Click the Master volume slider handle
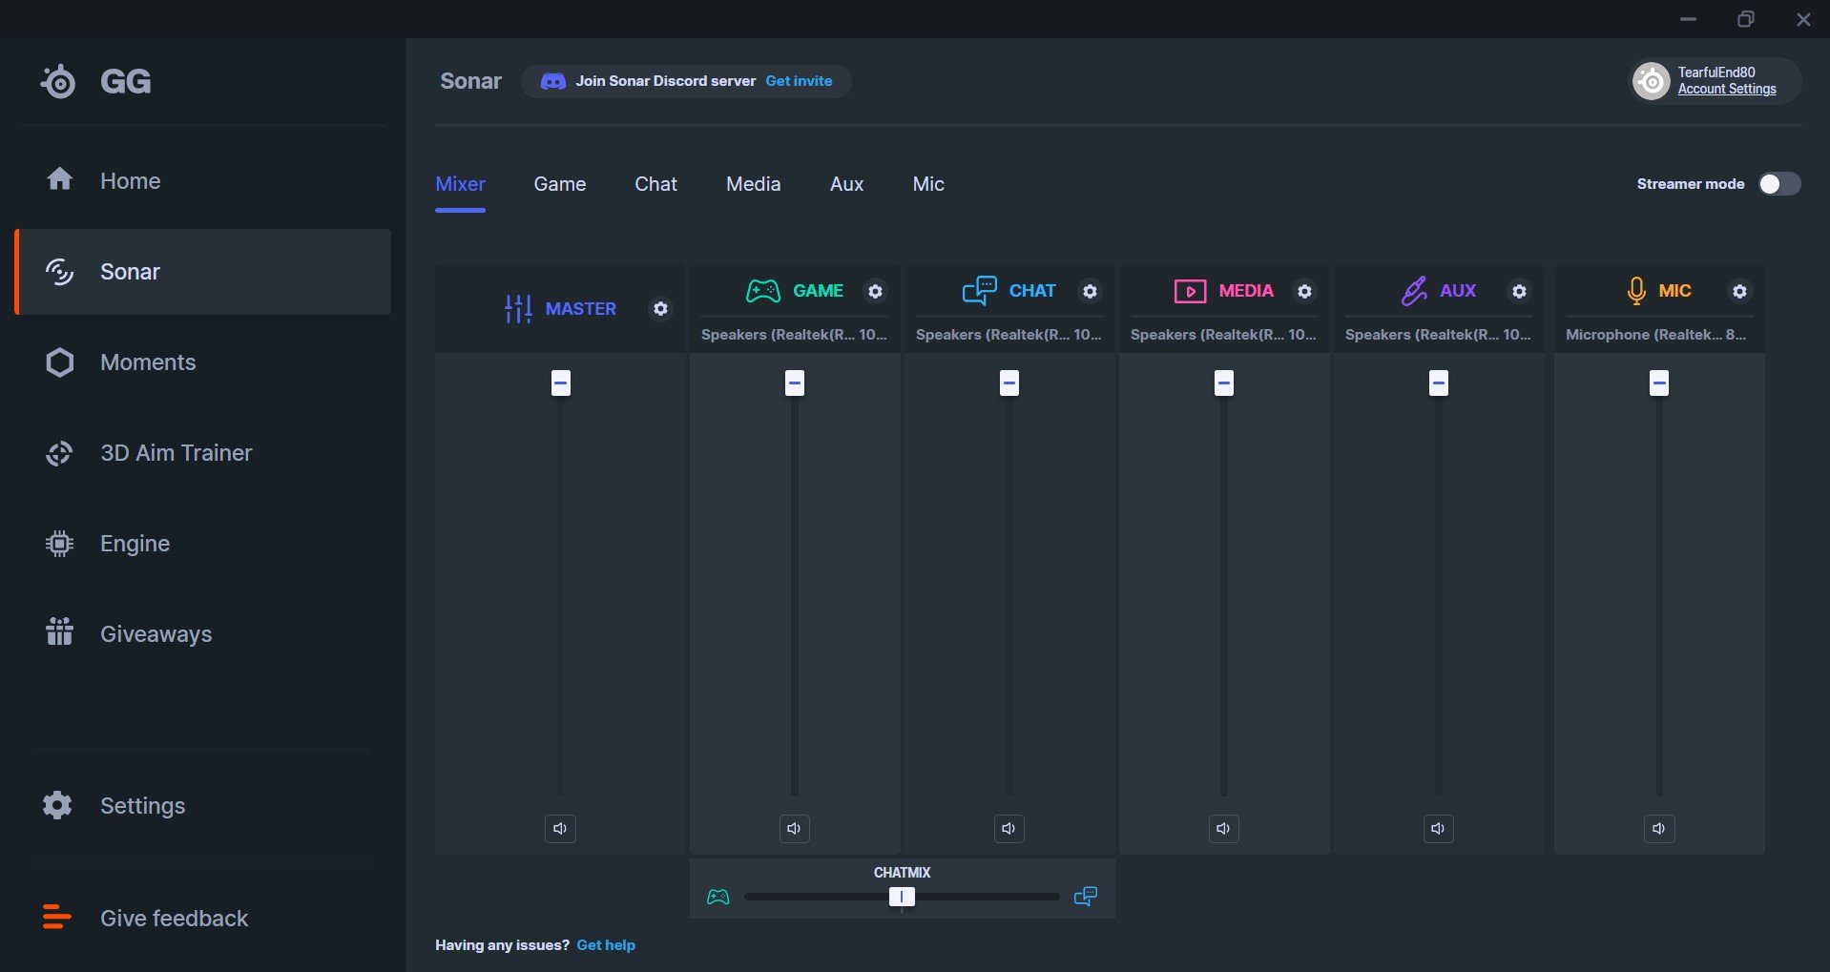The image size is (1830, 972). (x=561, y=383)
